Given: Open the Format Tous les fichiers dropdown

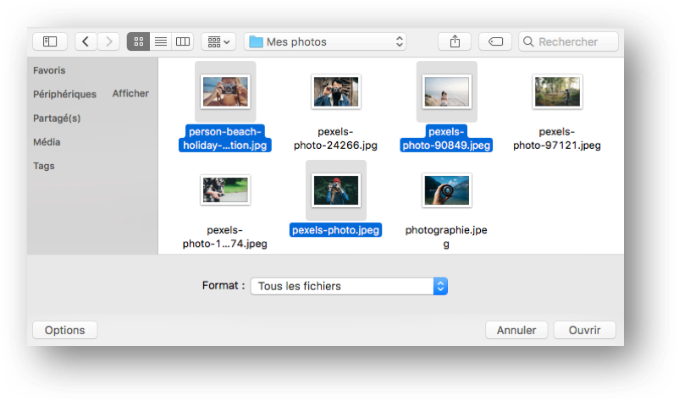Looking at the screenshot, I should [349, 286].
